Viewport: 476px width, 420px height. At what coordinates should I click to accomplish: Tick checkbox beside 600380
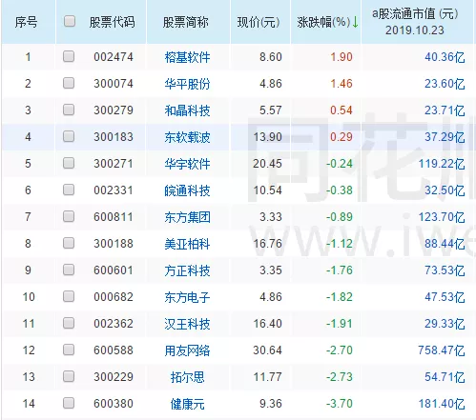pos(69,403)
